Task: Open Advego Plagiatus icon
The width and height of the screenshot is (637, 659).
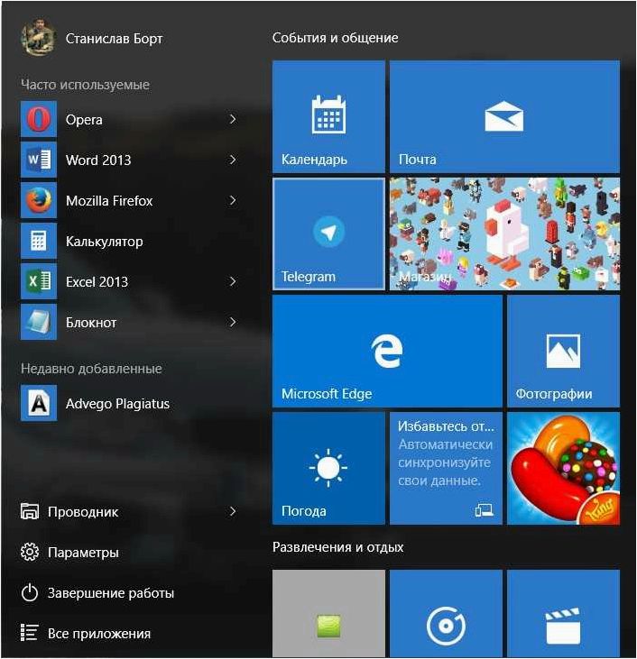Action: pos(38,403)
